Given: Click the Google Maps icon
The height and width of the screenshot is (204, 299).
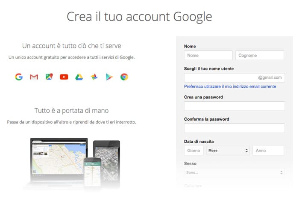Looking at the screenshot, I should 49,77.
